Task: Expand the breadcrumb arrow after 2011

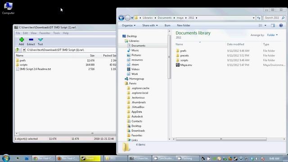Action: [196, 18]
